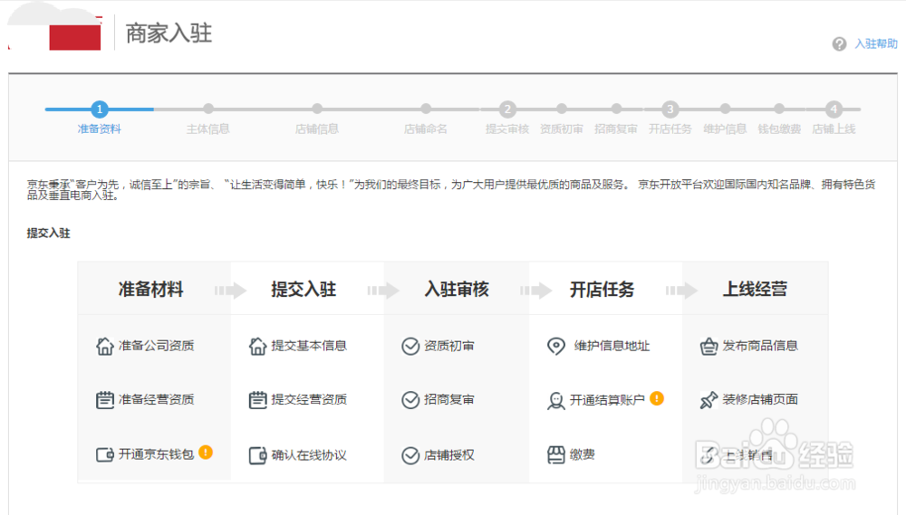Viewport: 906px width, 515px height.
Task: Click the 资质初审 progress step label
Action: pos(562,129)
